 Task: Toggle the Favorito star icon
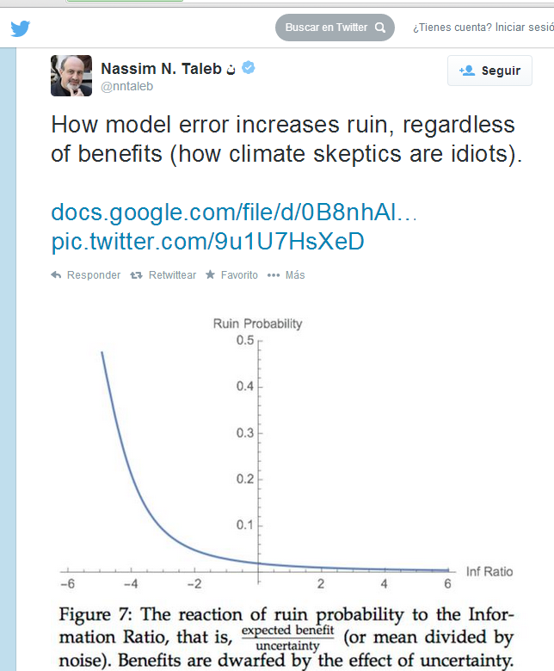210,275
